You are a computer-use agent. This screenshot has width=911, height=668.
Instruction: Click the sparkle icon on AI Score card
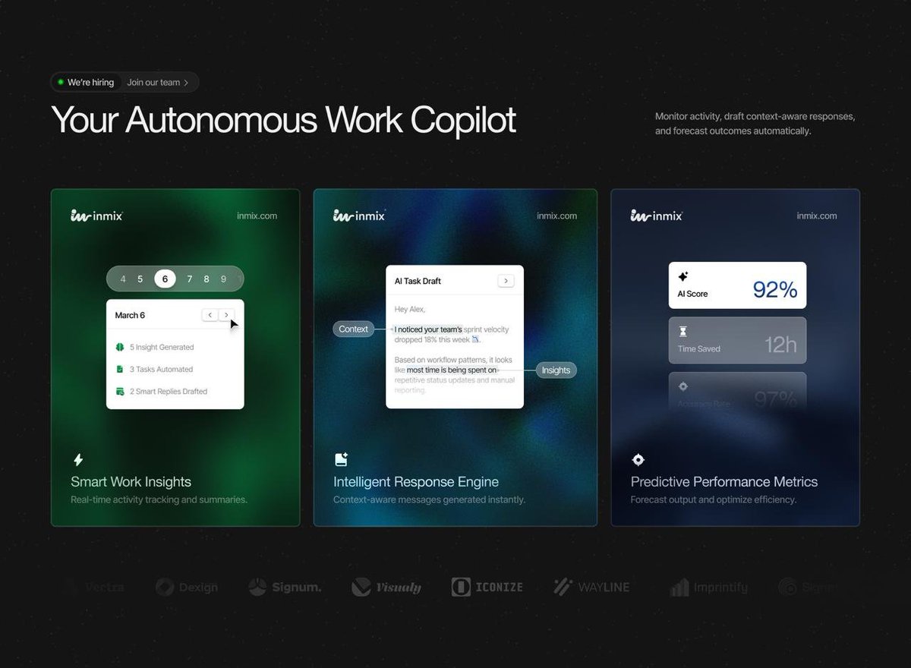pyautogui.click(x=682, y=277)
